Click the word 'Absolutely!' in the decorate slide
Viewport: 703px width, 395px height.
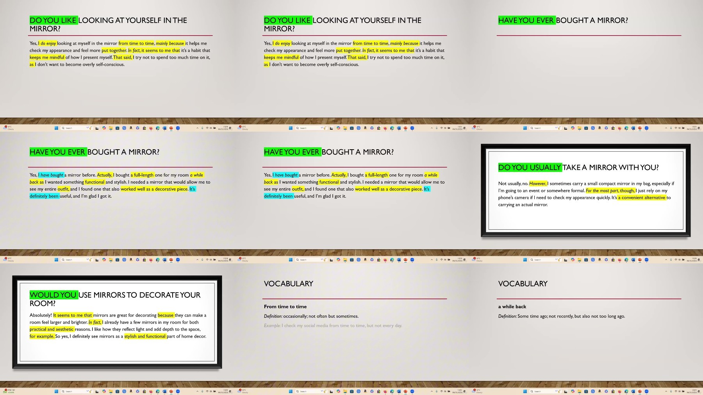[x=41, y=315]
